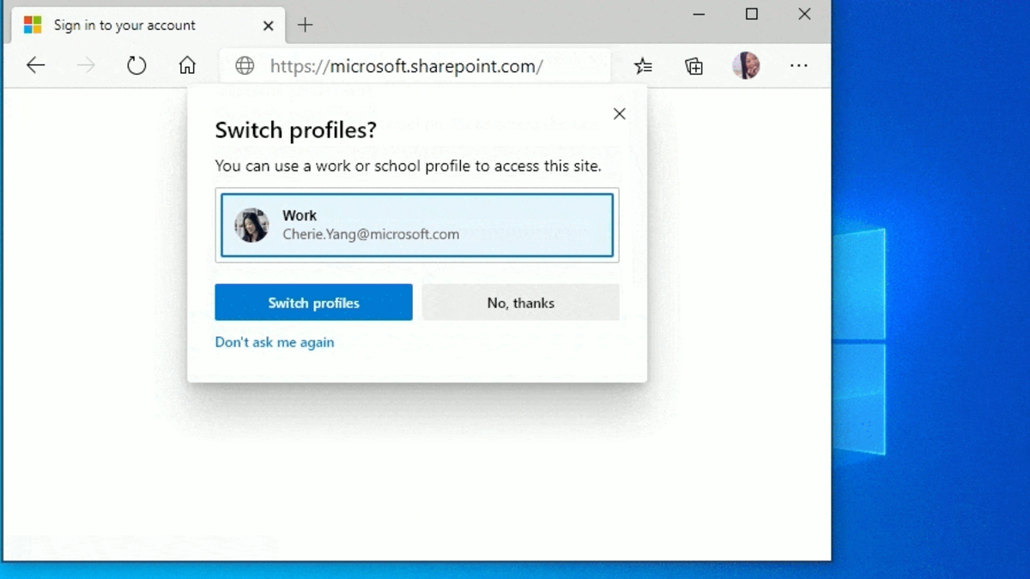Viewport: 1030px width, 579px height.
Task: Minimize the Edge browser window
Action: coord(699,14)
